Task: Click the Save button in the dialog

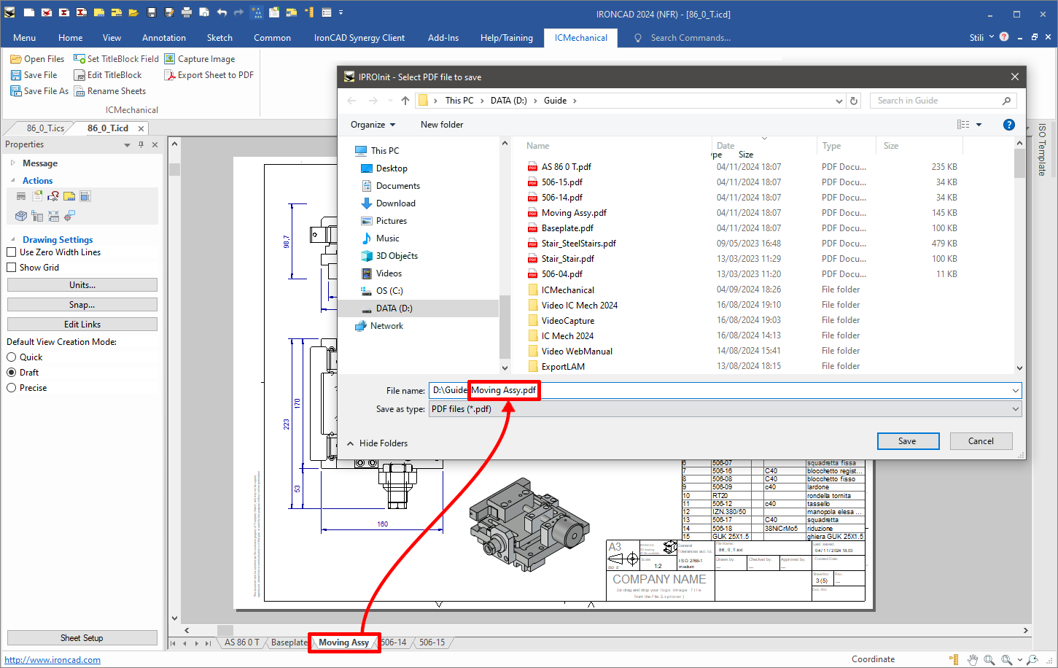Action: pyautogui.click(x=908, y=441)
